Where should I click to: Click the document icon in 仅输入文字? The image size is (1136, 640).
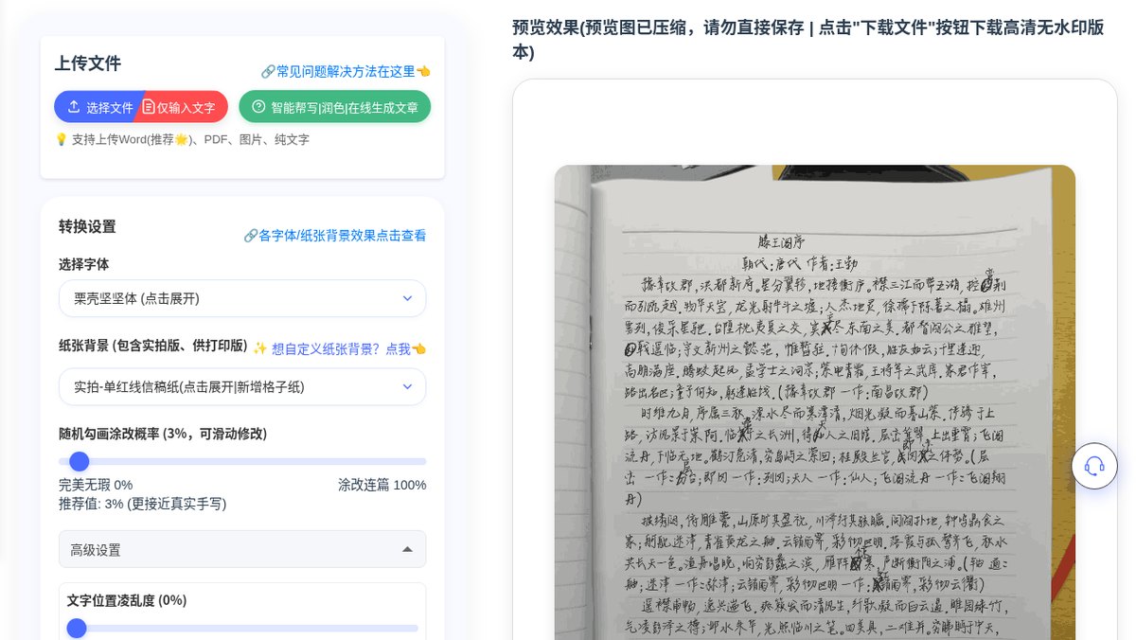click(x=149, y=107)
